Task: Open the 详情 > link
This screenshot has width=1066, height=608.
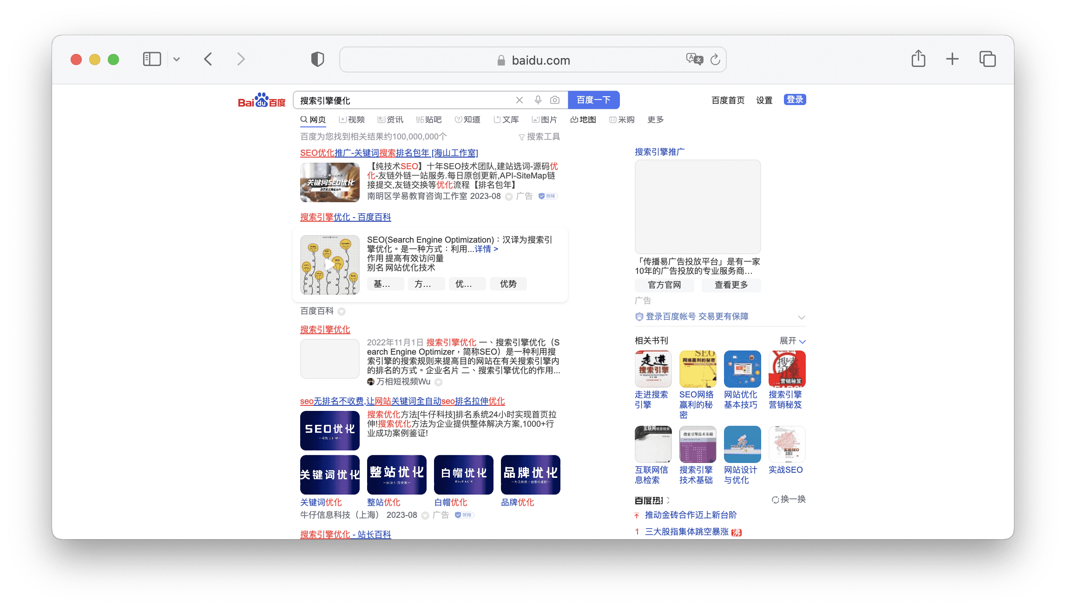Action: (x=486, y=249)
